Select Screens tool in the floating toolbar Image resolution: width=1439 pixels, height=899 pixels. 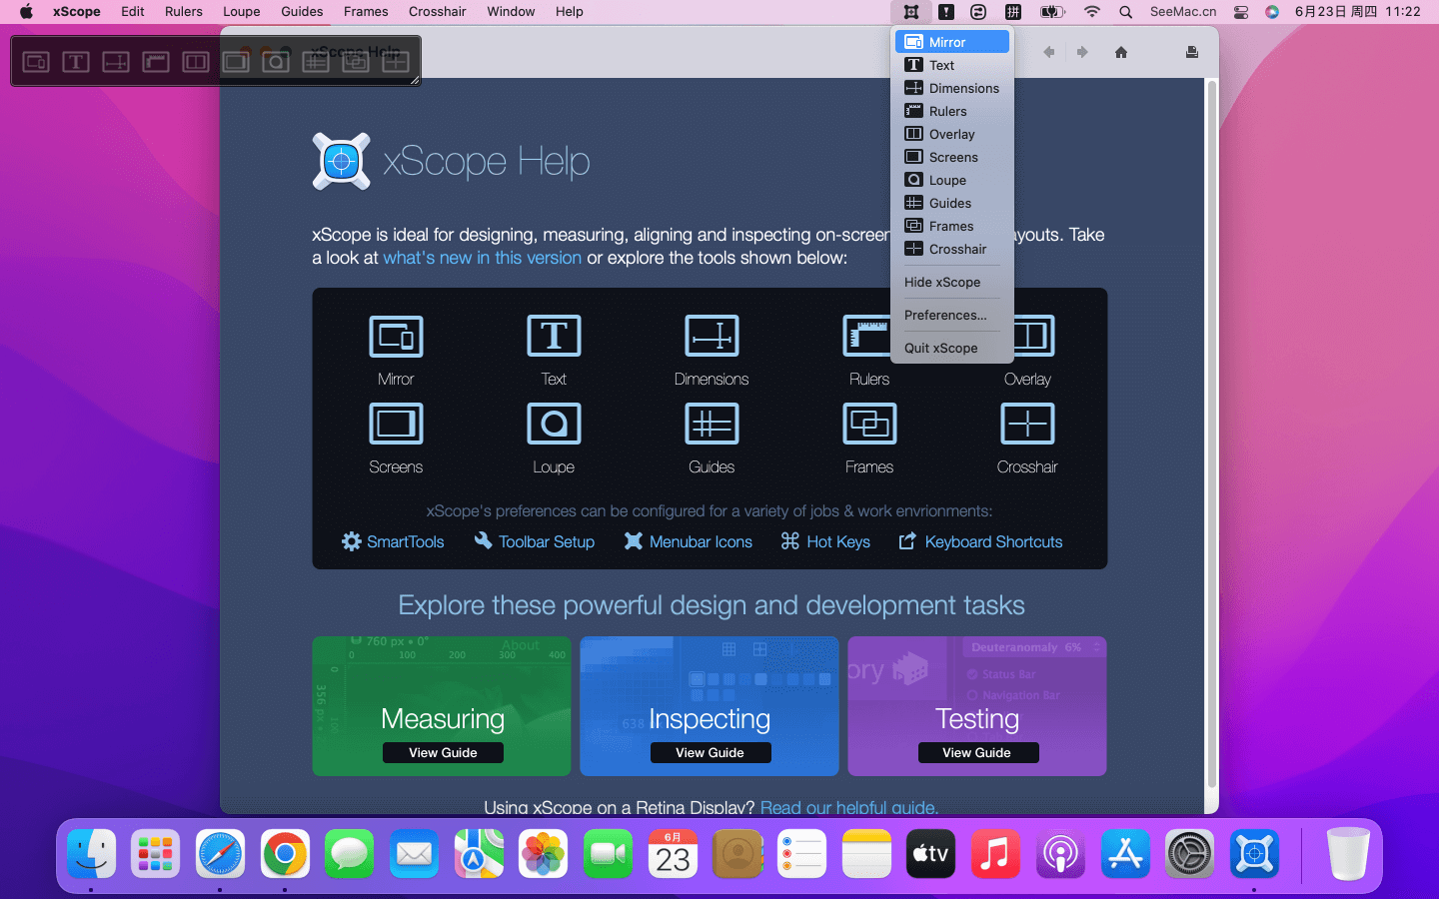pos(236,62)
